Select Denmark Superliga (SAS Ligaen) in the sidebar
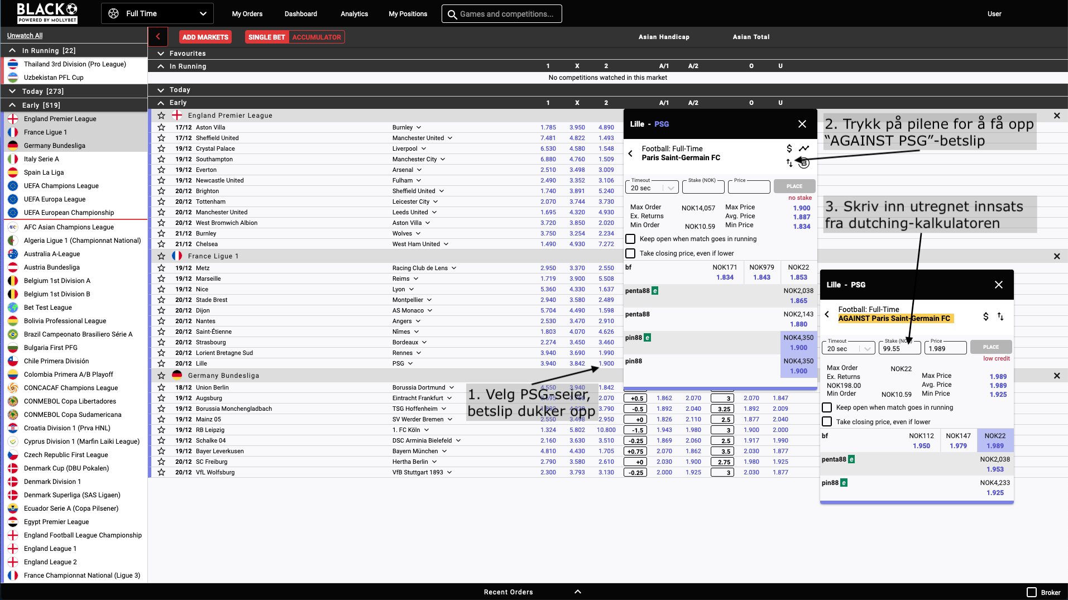1068x600 pixels. point(72,495)
